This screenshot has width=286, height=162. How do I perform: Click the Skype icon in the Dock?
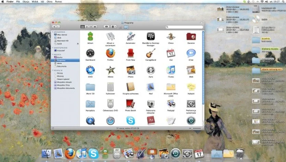point(94,153)
